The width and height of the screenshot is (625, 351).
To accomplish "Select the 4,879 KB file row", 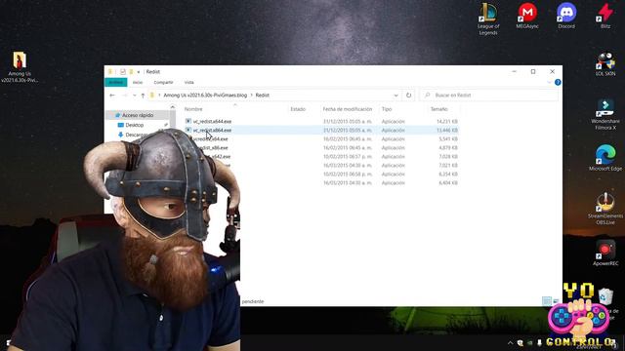I will [322, 147].
